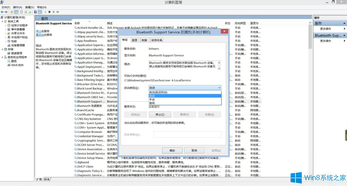Switch to the 依存关系 tab

coord(157,40)
